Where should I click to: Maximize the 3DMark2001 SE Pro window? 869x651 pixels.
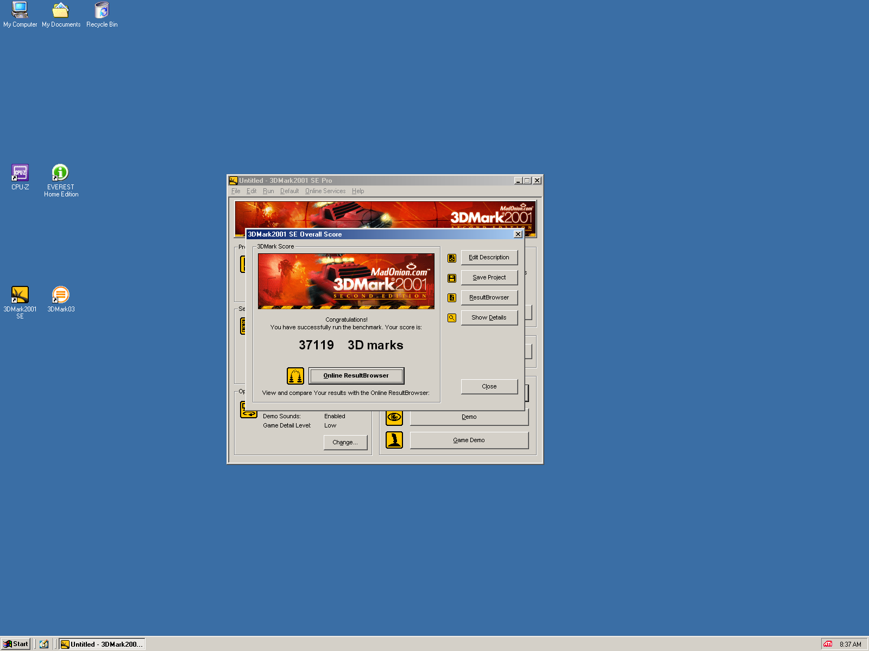pyautogui.click(x=527, y=181)
